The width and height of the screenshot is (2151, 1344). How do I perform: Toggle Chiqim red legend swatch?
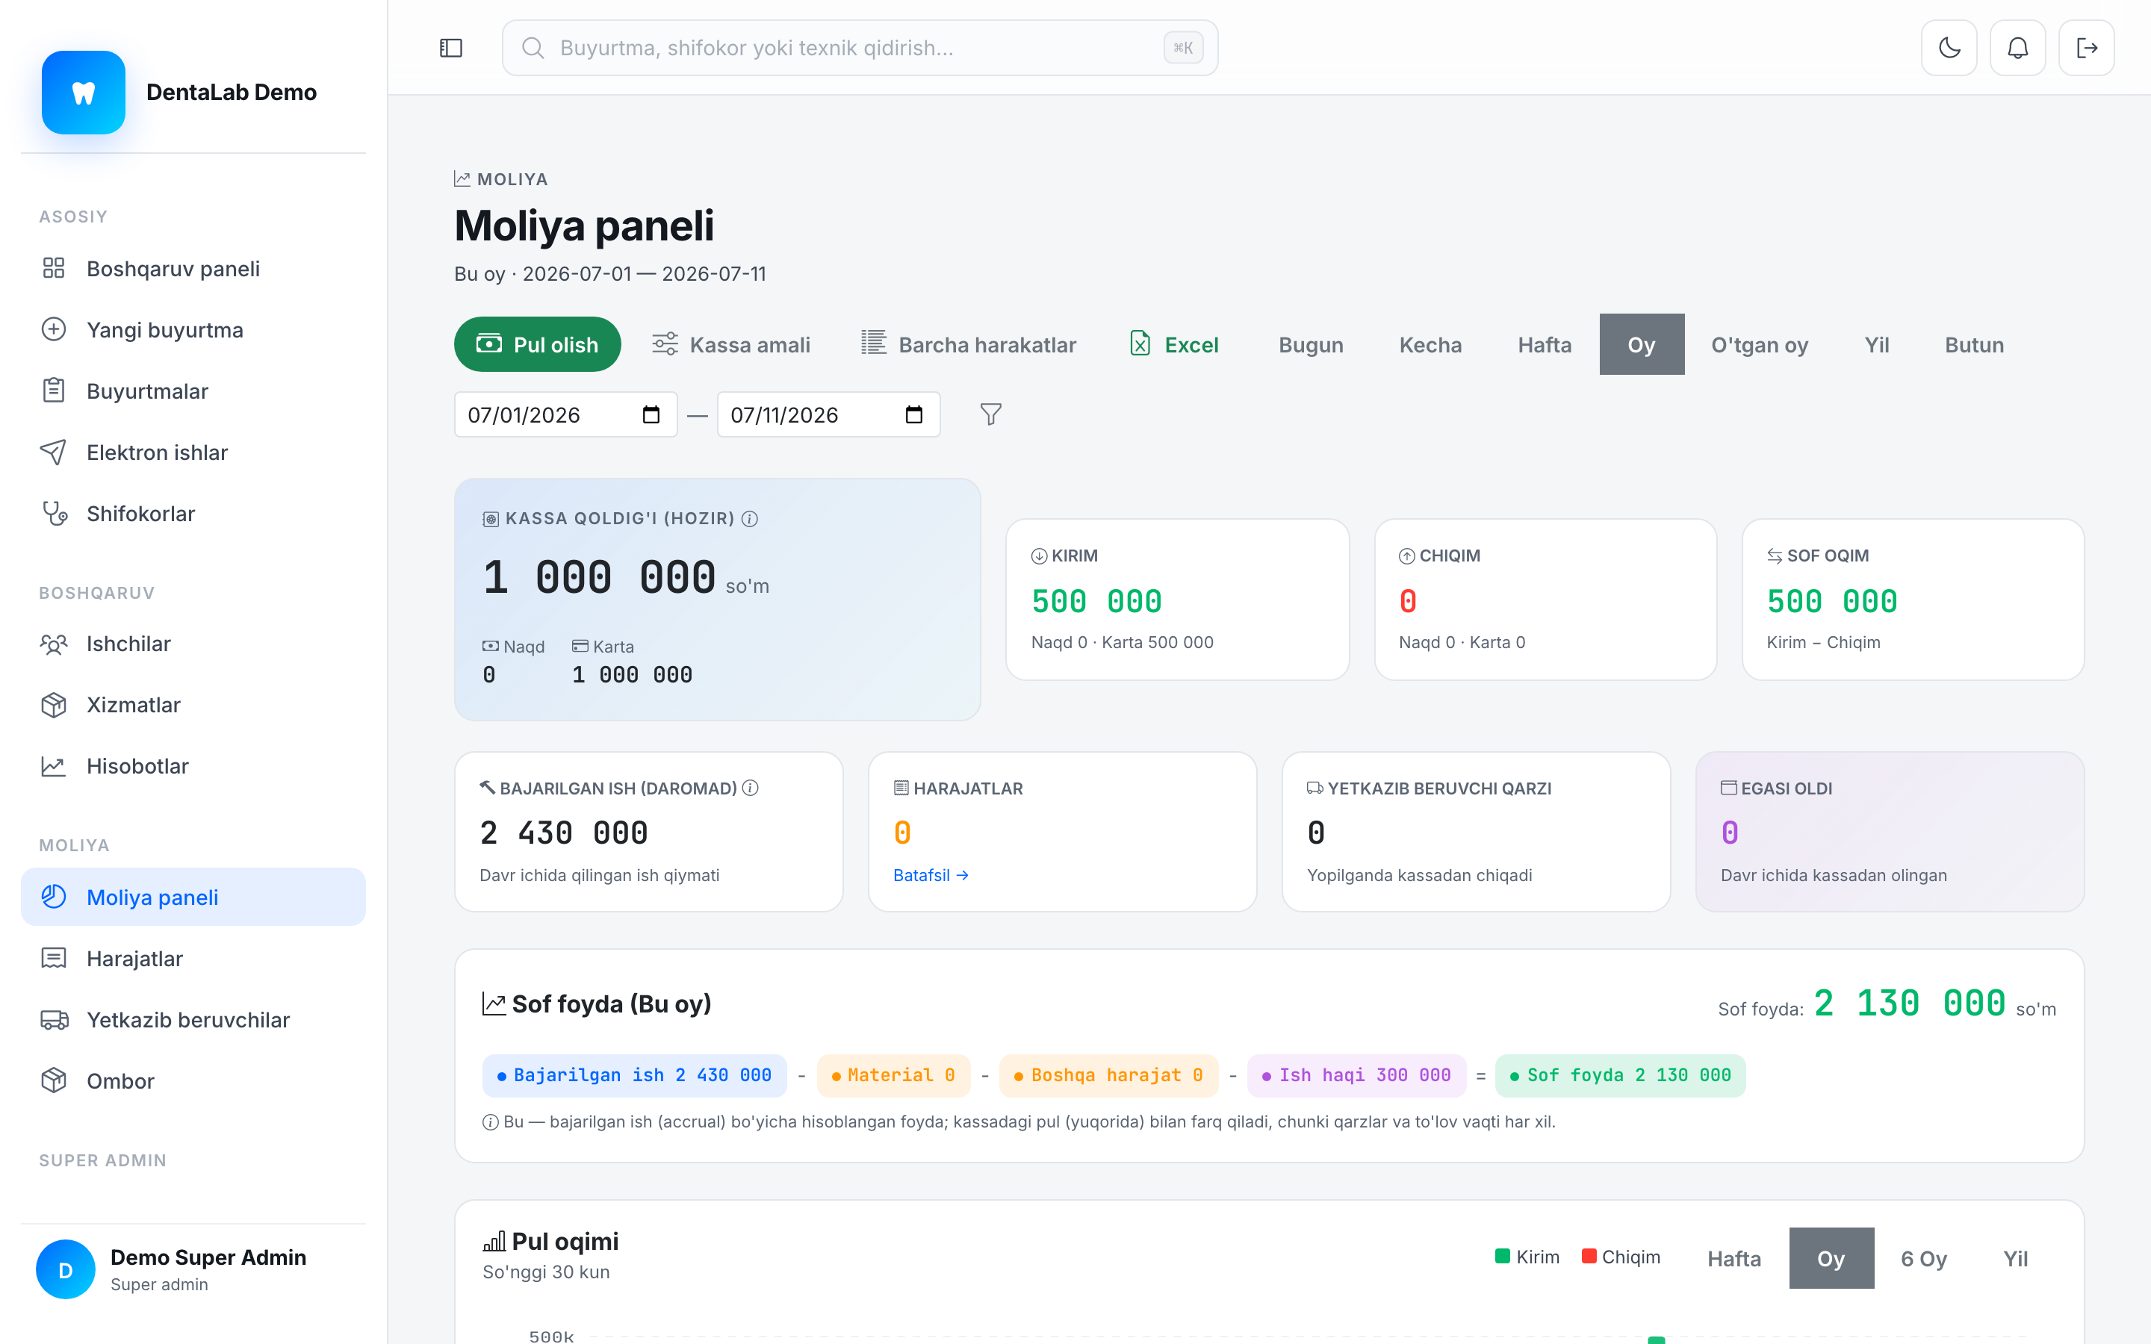pyautogui.click(x=1589, y=1256)
